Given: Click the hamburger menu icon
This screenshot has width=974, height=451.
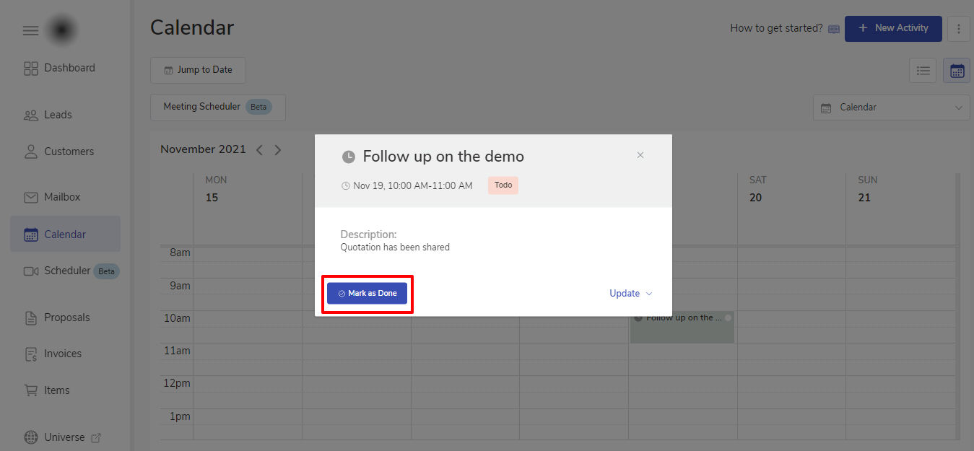Looking at the screenshot, I should (x=30, y=30).
